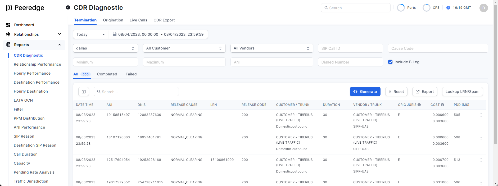This screenshot has width=498, height=186.
Task: Open the All Customer dropdown
Action: [x=184, y=48]
